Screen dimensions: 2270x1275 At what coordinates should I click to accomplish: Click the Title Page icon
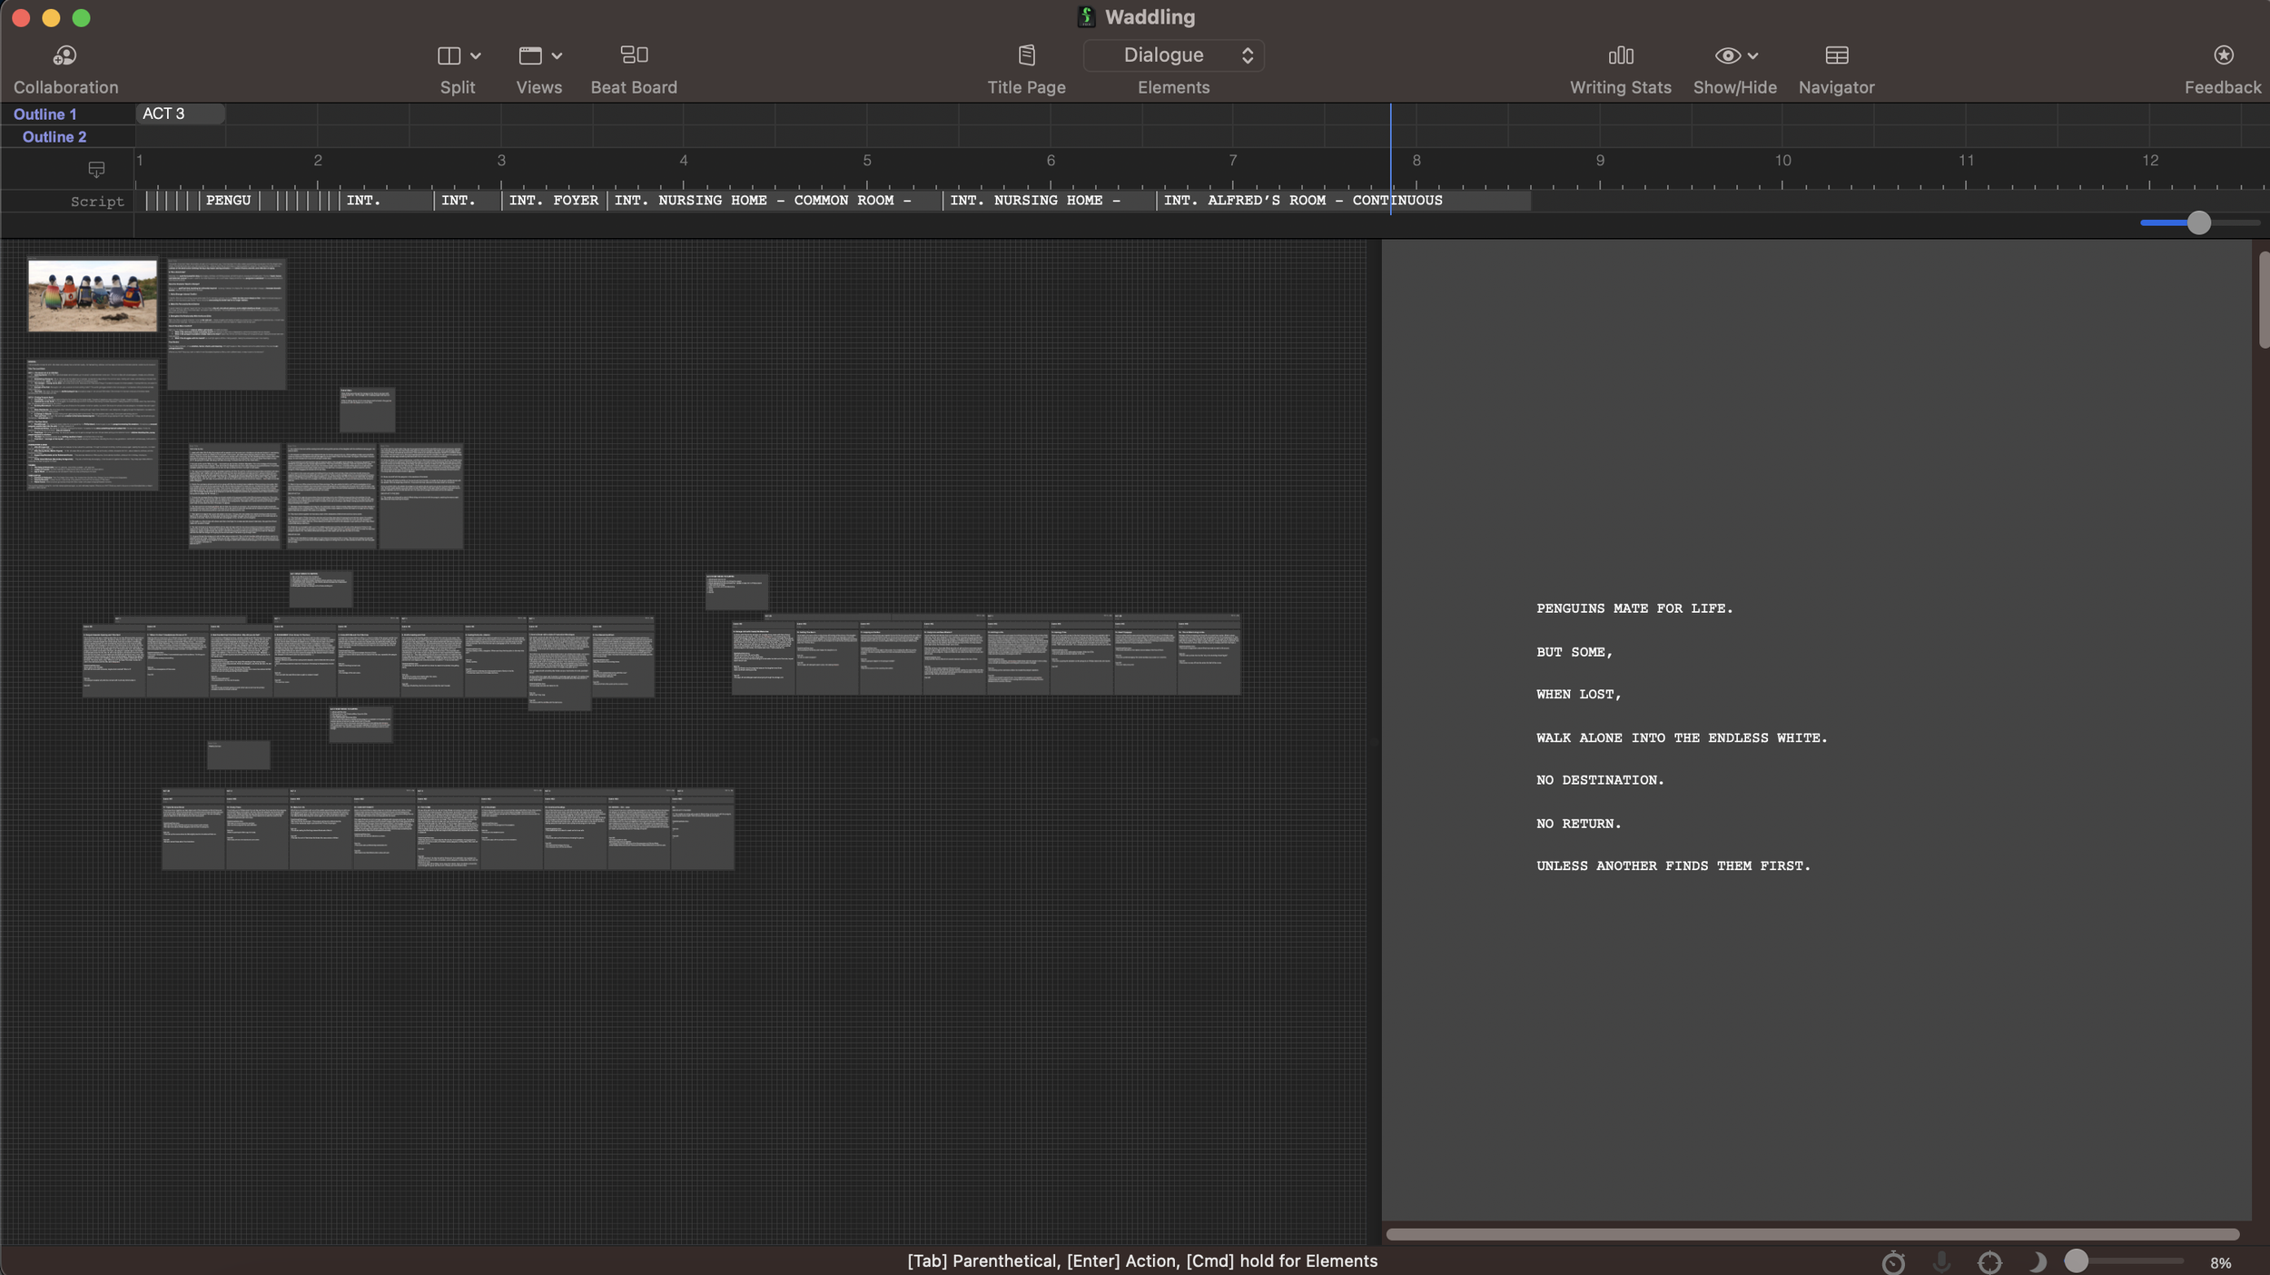coord(1026,56)
